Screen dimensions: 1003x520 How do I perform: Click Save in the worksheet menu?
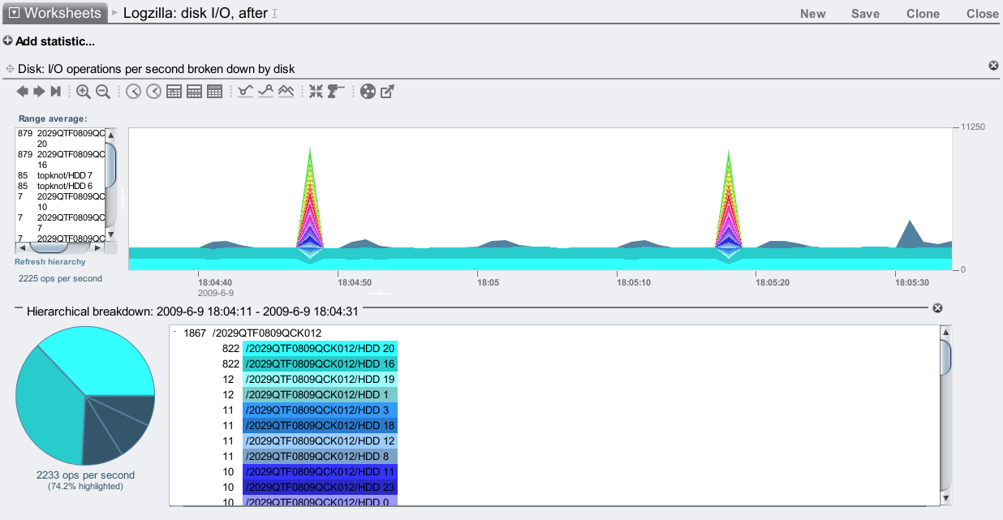pyautogui.click(x=865, y=14)
